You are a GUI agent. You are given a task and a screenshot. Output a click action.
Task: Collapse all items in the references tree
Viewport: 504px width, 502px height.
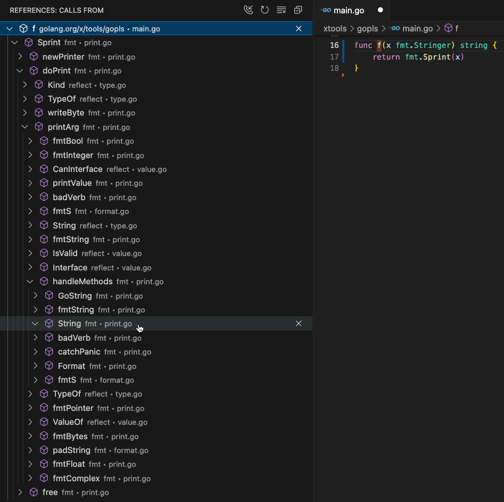[298, 10]
